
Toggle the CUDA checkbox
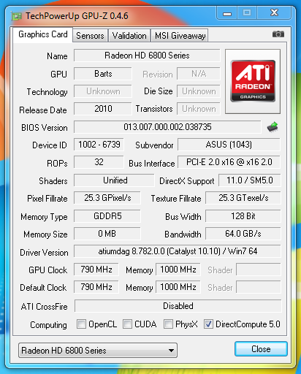(127, 324)
